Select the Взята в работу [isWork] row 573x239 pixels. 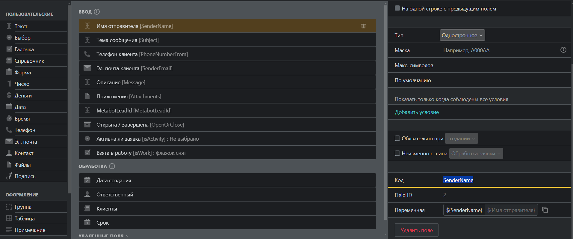click(x=227, y=153)
